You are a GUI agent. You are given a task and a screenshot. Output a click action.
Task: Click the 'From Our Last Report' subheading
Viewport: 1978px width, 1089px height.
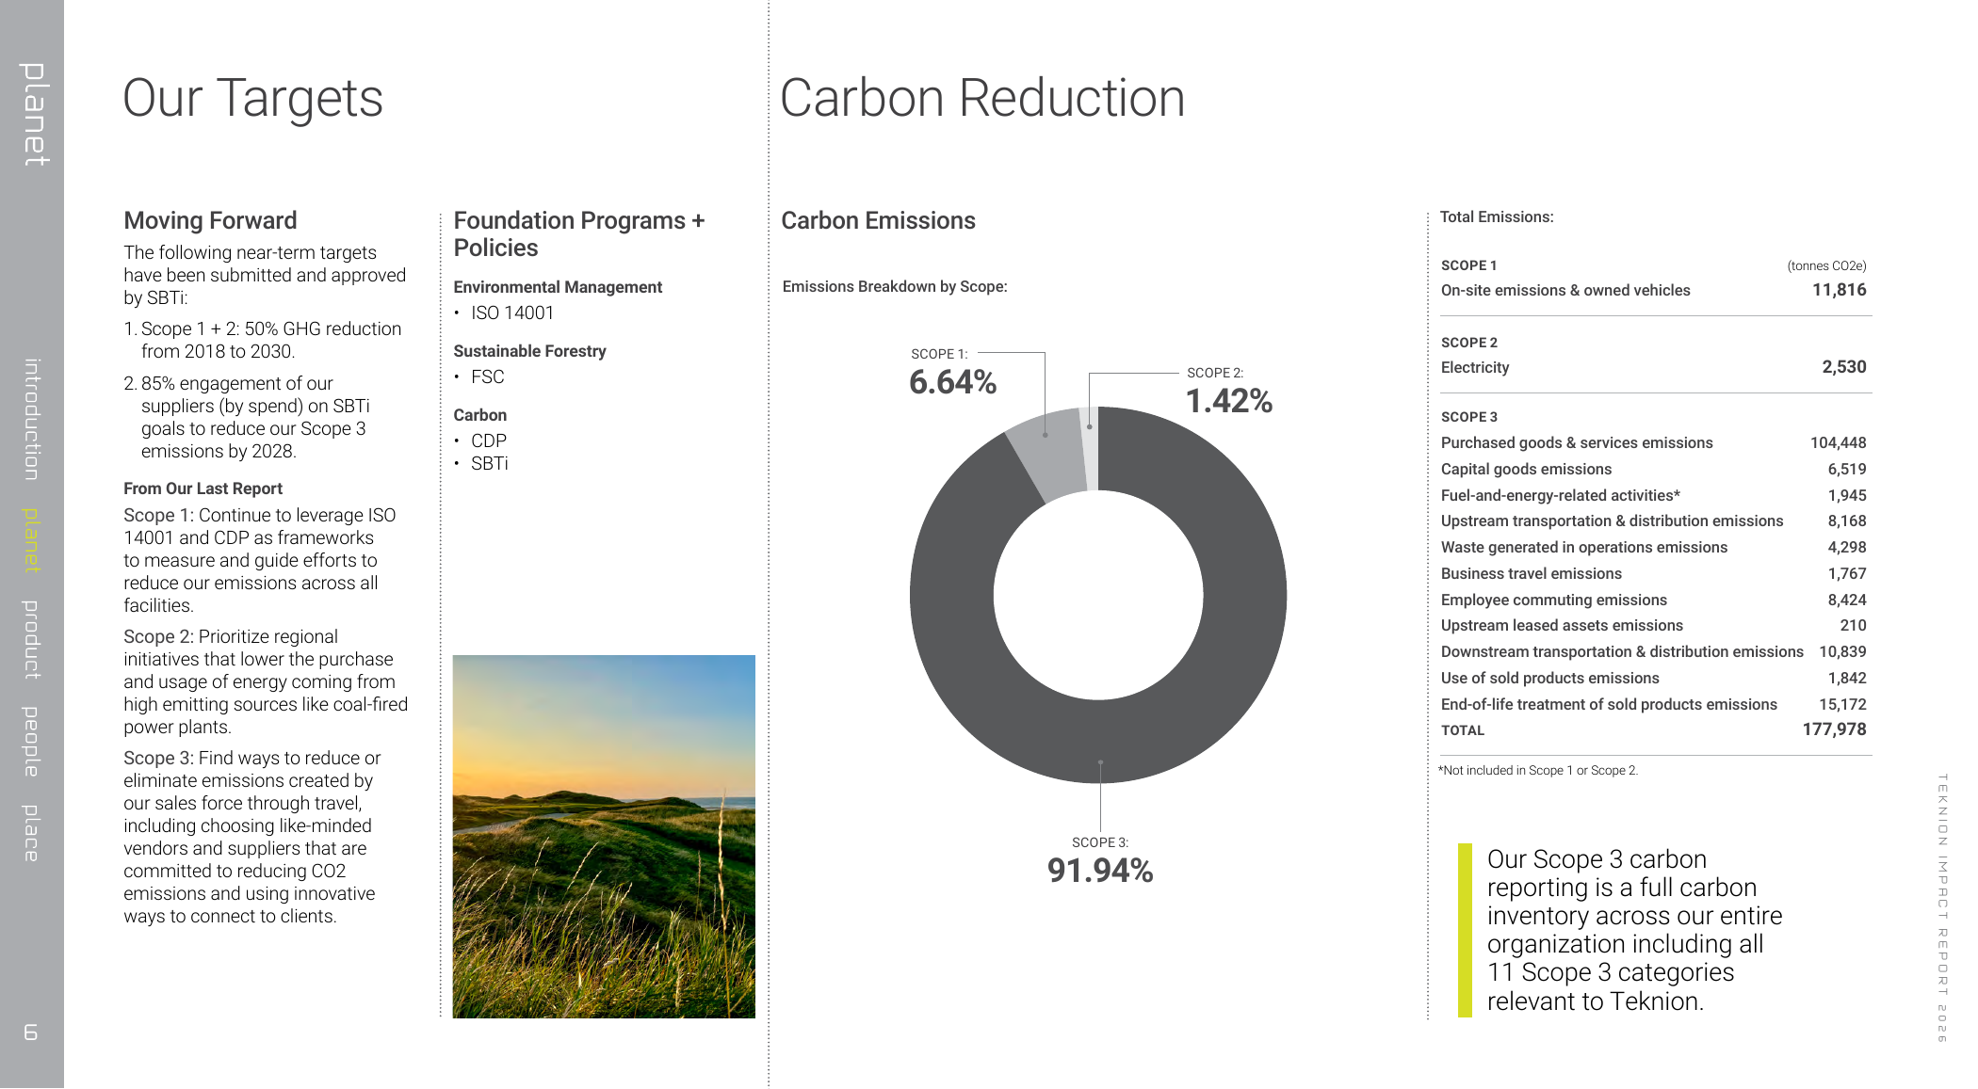pos(203,488)
